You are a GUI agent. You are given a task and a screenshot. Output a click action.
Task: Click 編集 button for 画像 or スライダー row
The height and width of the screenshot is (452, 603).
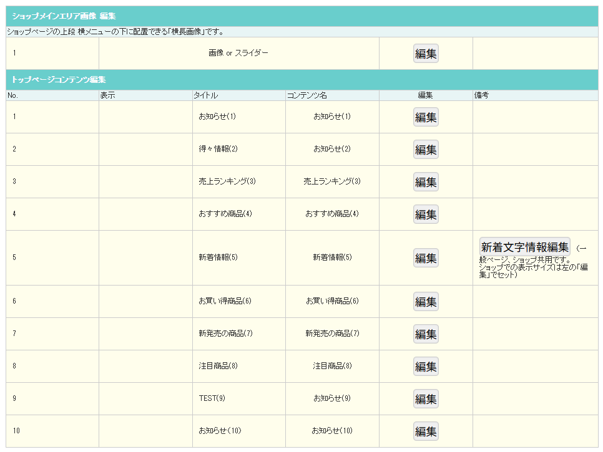coord(426,54)
